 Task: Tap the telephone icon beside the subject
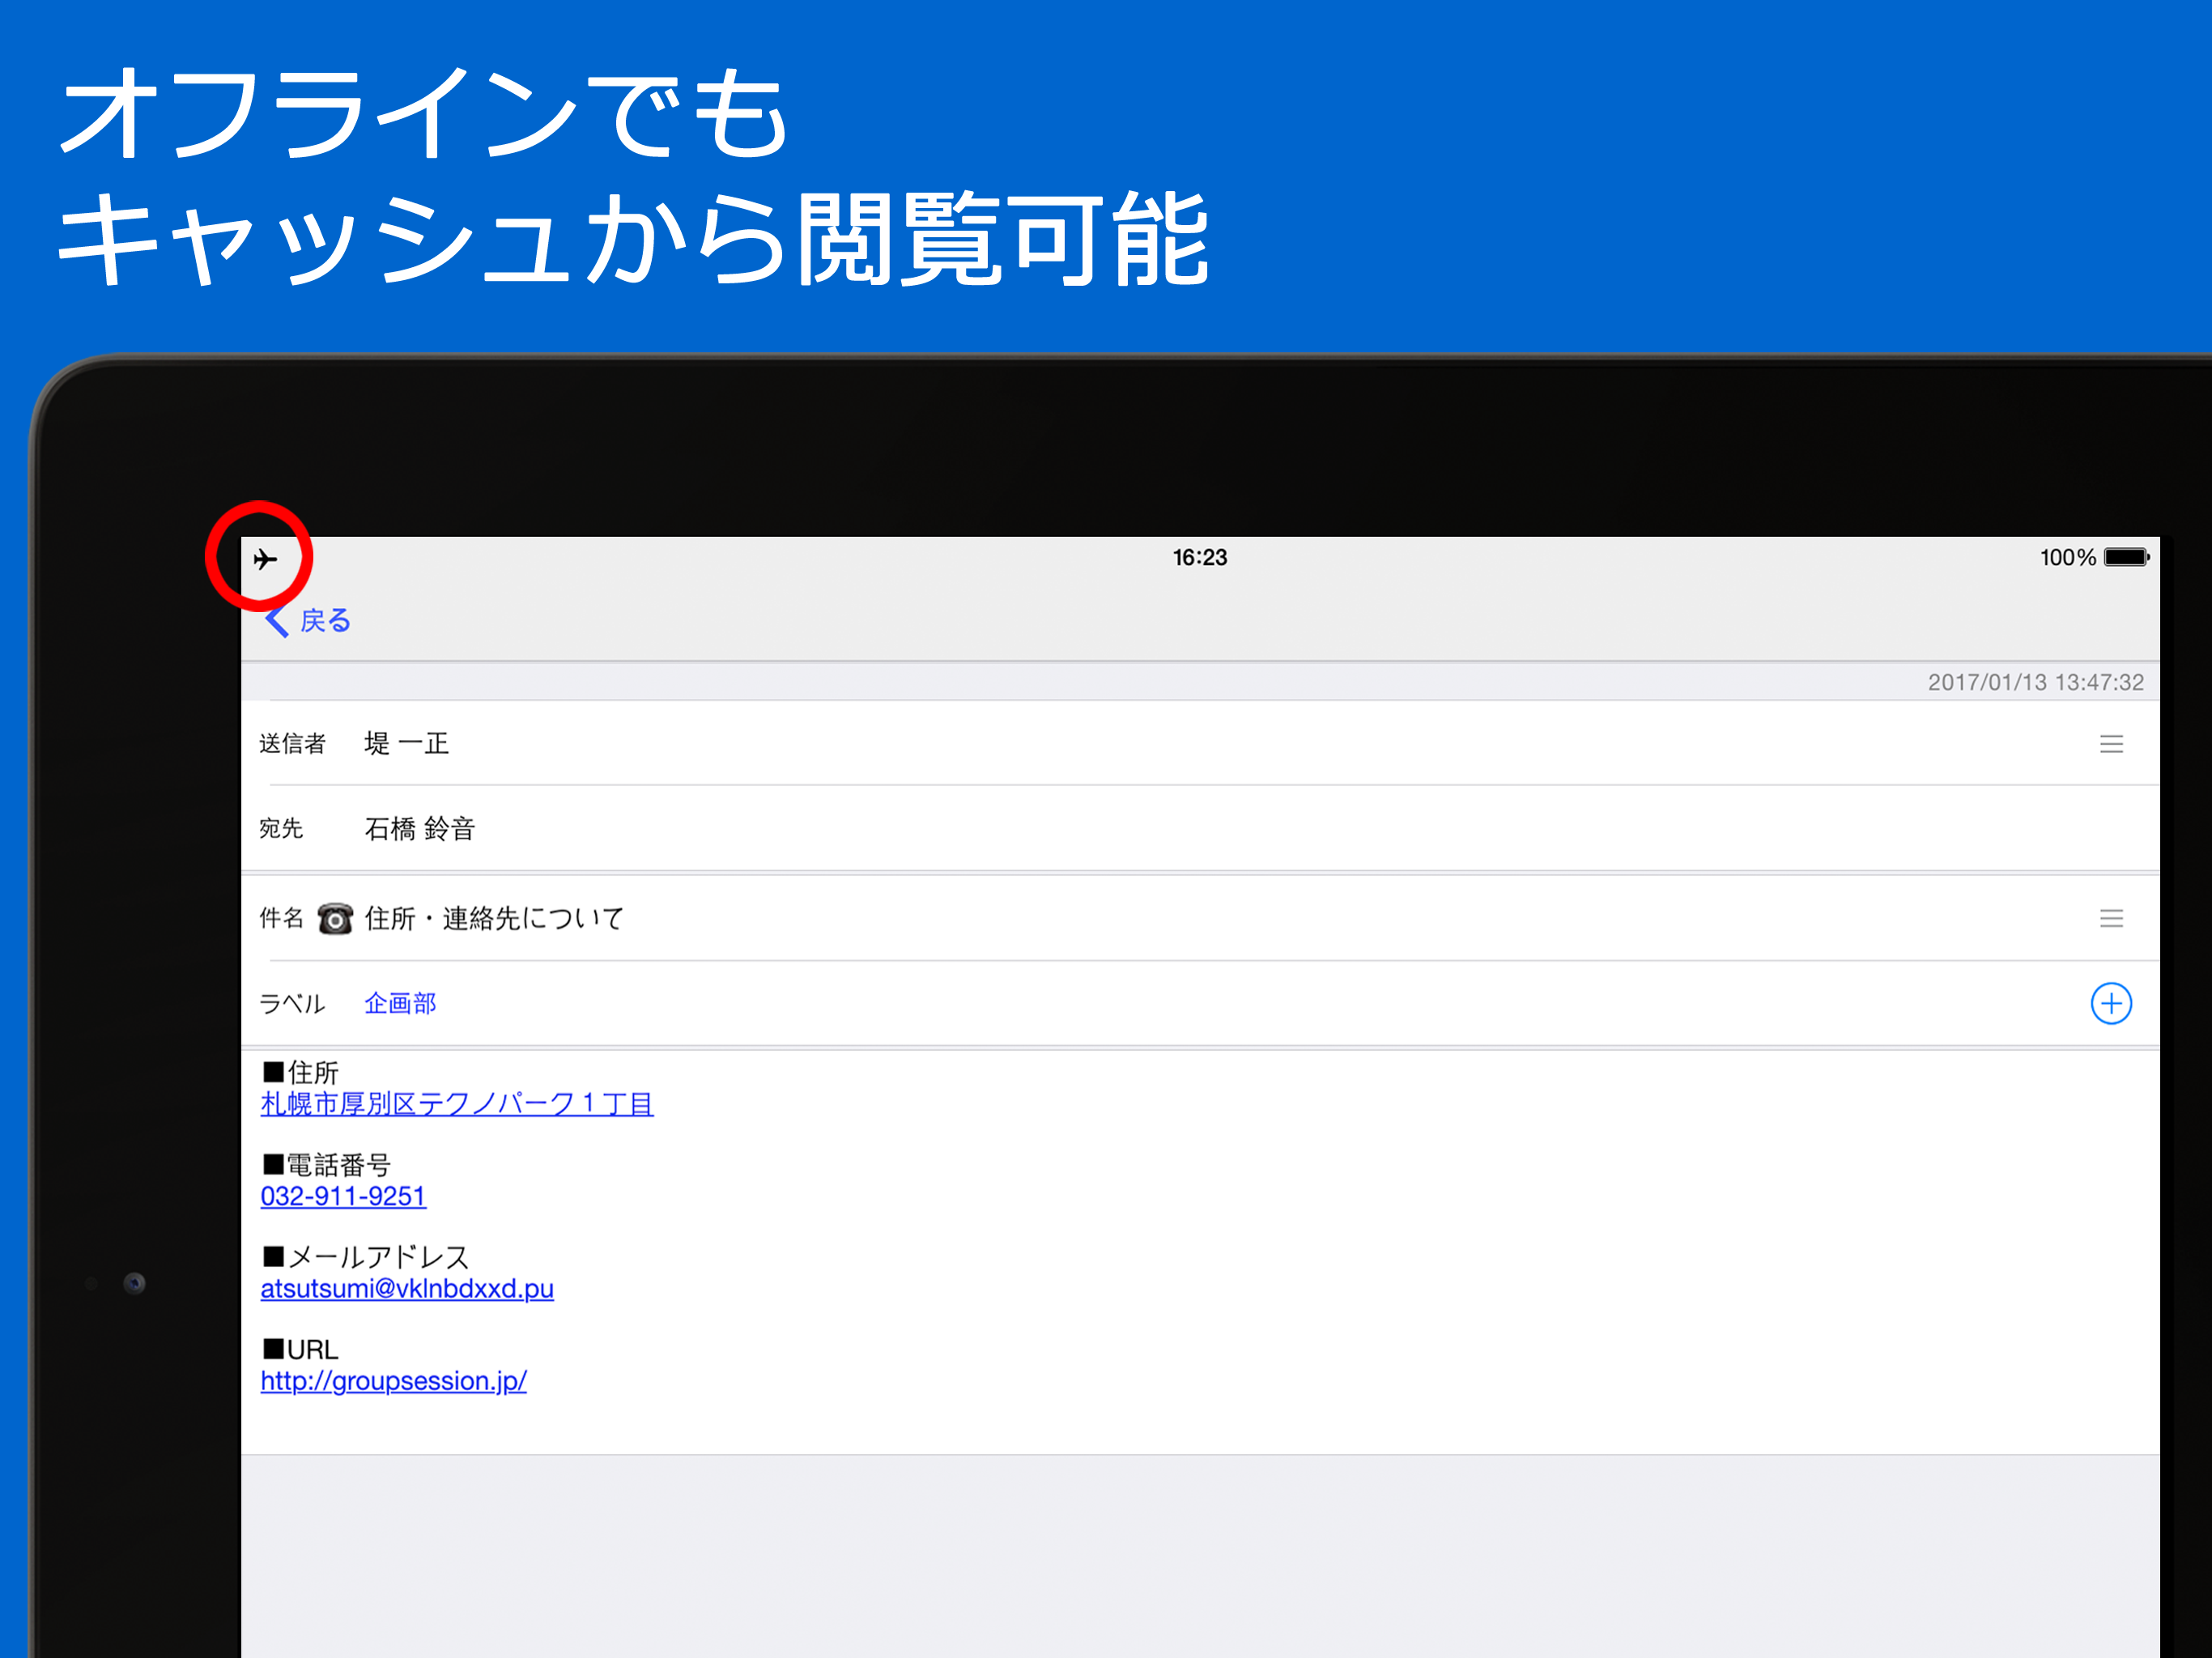point(335,918)
